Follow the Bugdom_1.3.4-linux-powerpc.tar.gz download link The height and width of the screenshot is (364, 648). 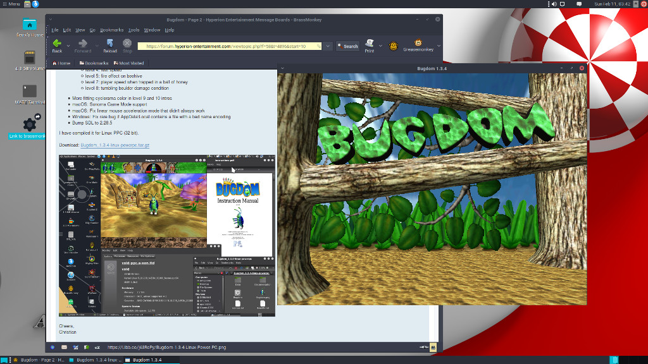point(115,145)
